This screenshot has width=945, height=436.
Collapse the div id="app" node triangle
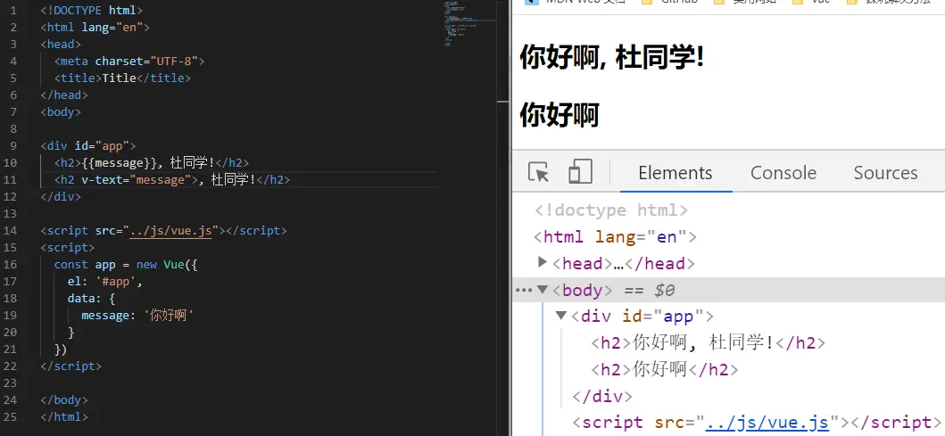pyautogui.click(x=561, y=315)
